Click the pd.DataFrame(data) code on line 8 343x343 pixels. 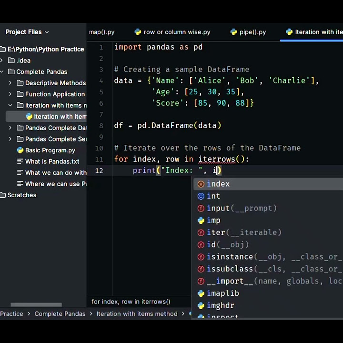point(180,126)
